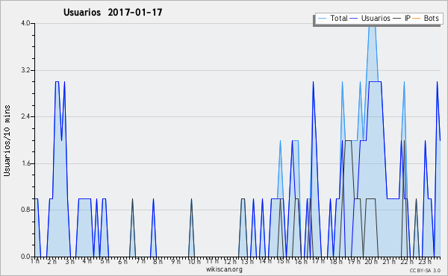Click the y-axis value 3.2
The height and width of the screenshot is (276, 448).
[25, 70]
